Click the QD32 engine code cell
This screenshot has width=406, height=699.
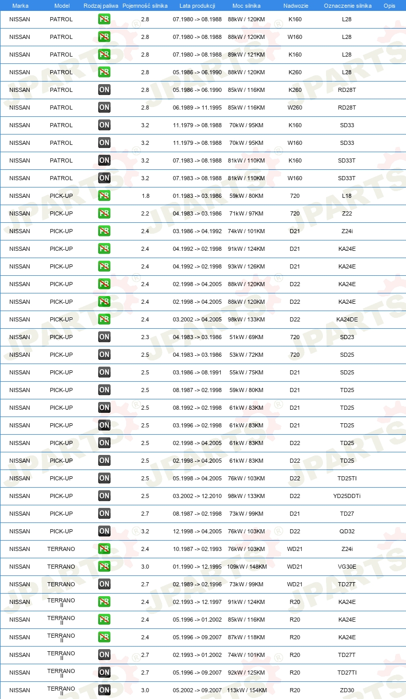pyautogui.click(x=347, y=531)
